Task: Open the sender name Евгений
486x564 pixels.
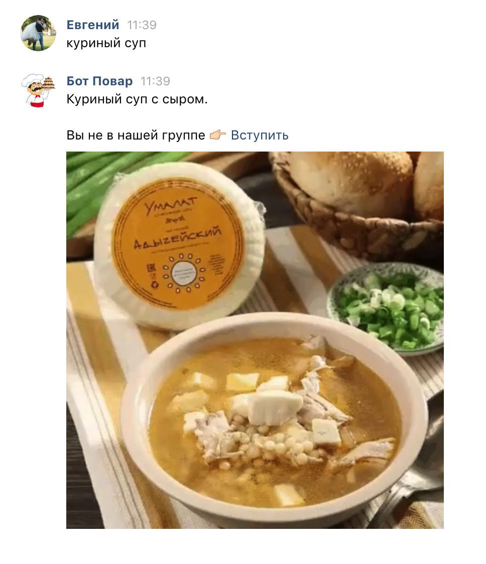Action: pos(93,25)
